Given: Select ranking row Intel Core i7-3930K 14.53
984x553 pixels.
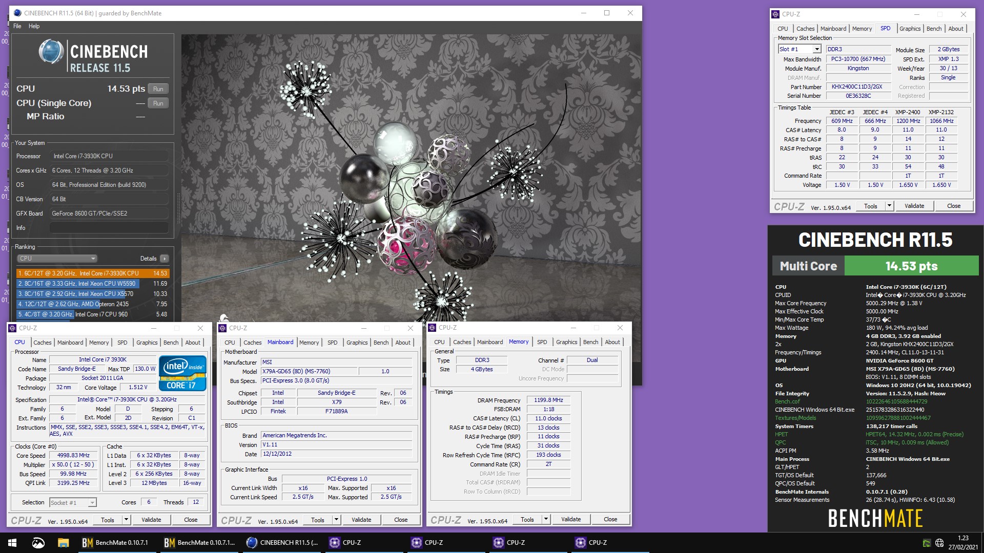Looking at the screenshot, I should (93, 273).
